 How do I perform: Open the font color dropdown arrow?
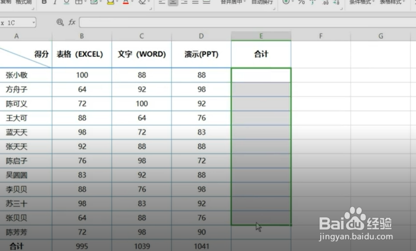point(132,2)
